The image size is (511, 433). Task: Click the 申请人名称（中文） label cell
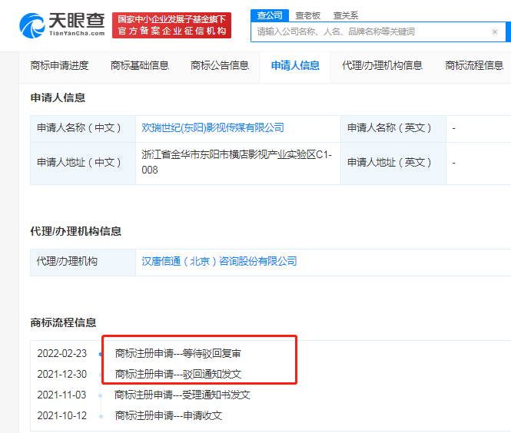click(83, 129)
